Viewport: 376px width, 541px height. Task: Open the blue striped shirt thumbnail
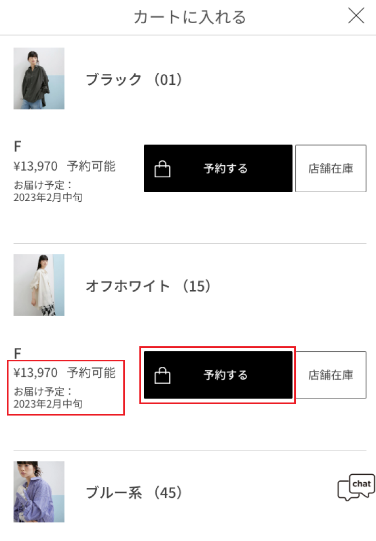[39, 492]
